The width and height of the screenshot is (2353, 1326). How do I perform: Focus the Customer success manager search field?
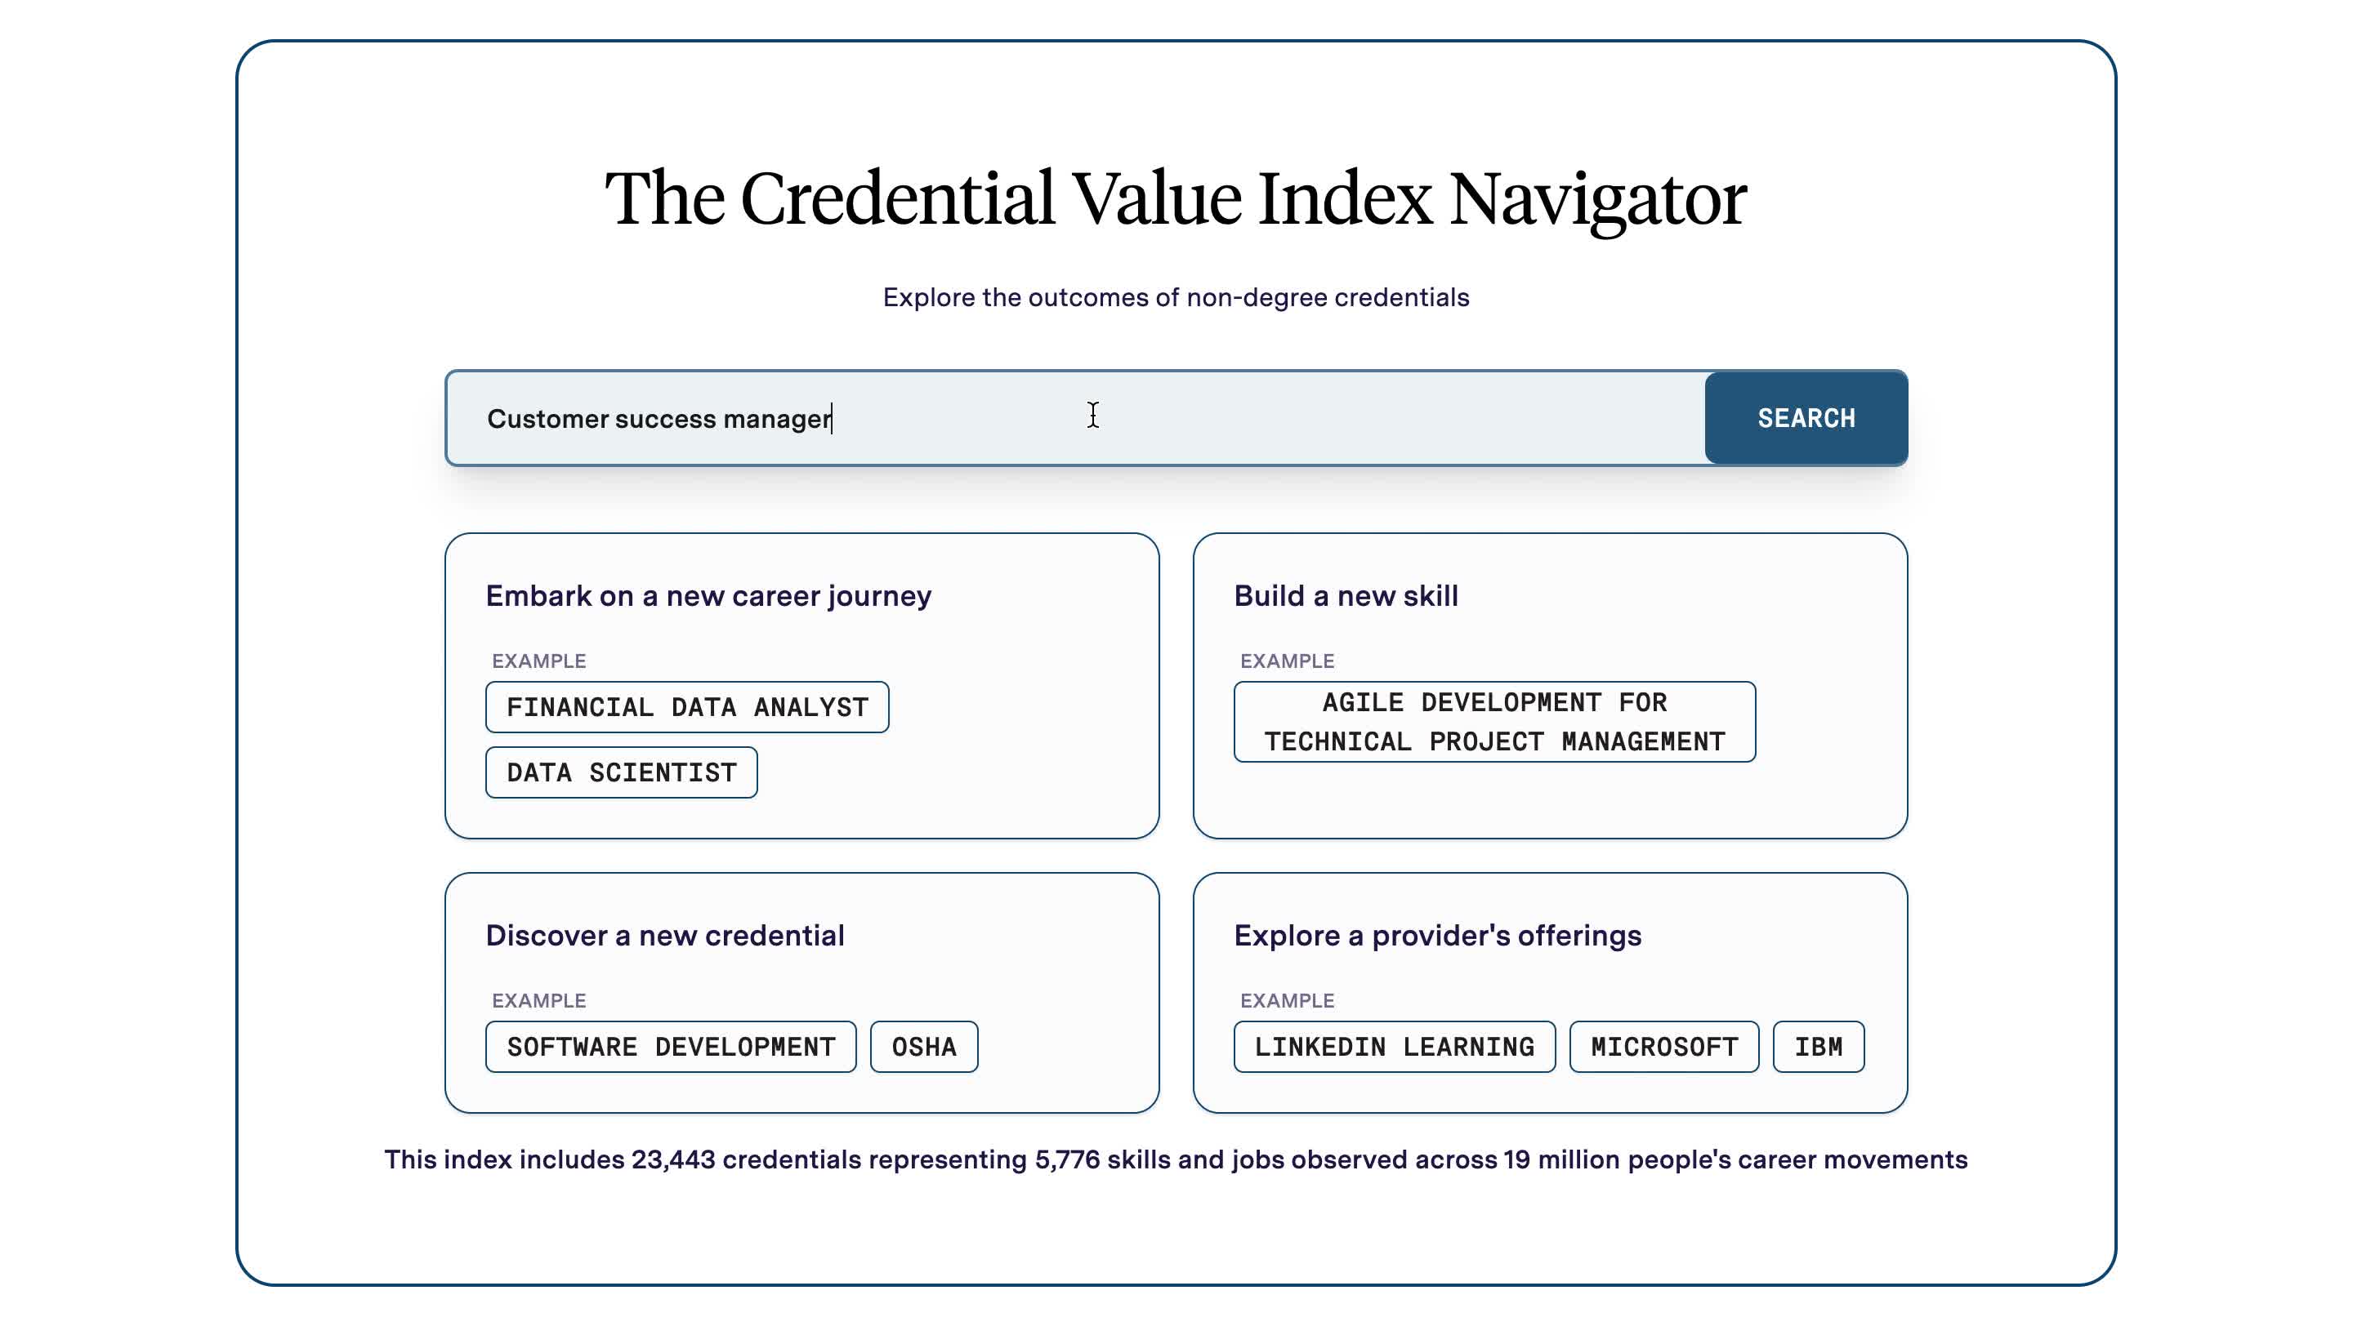[x=1075, y=418]
